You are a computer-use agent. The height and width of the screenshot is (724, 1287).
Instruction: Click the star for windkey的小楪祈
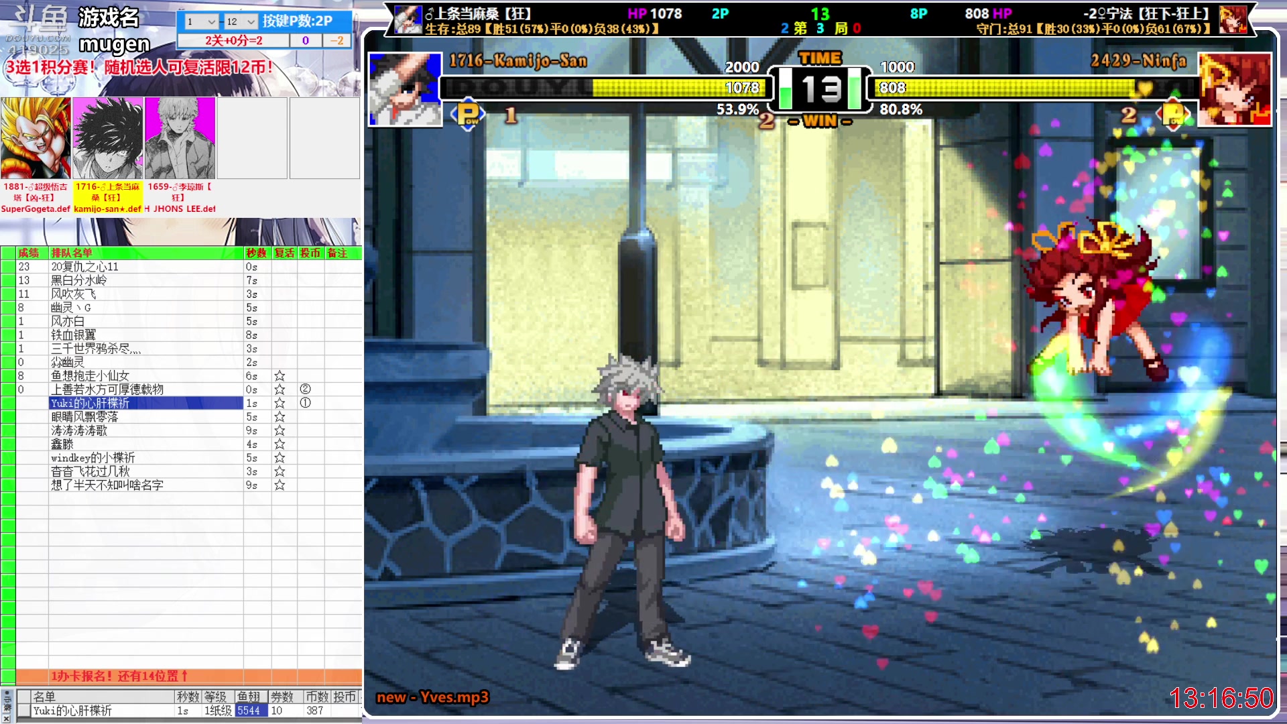(280, 458)
